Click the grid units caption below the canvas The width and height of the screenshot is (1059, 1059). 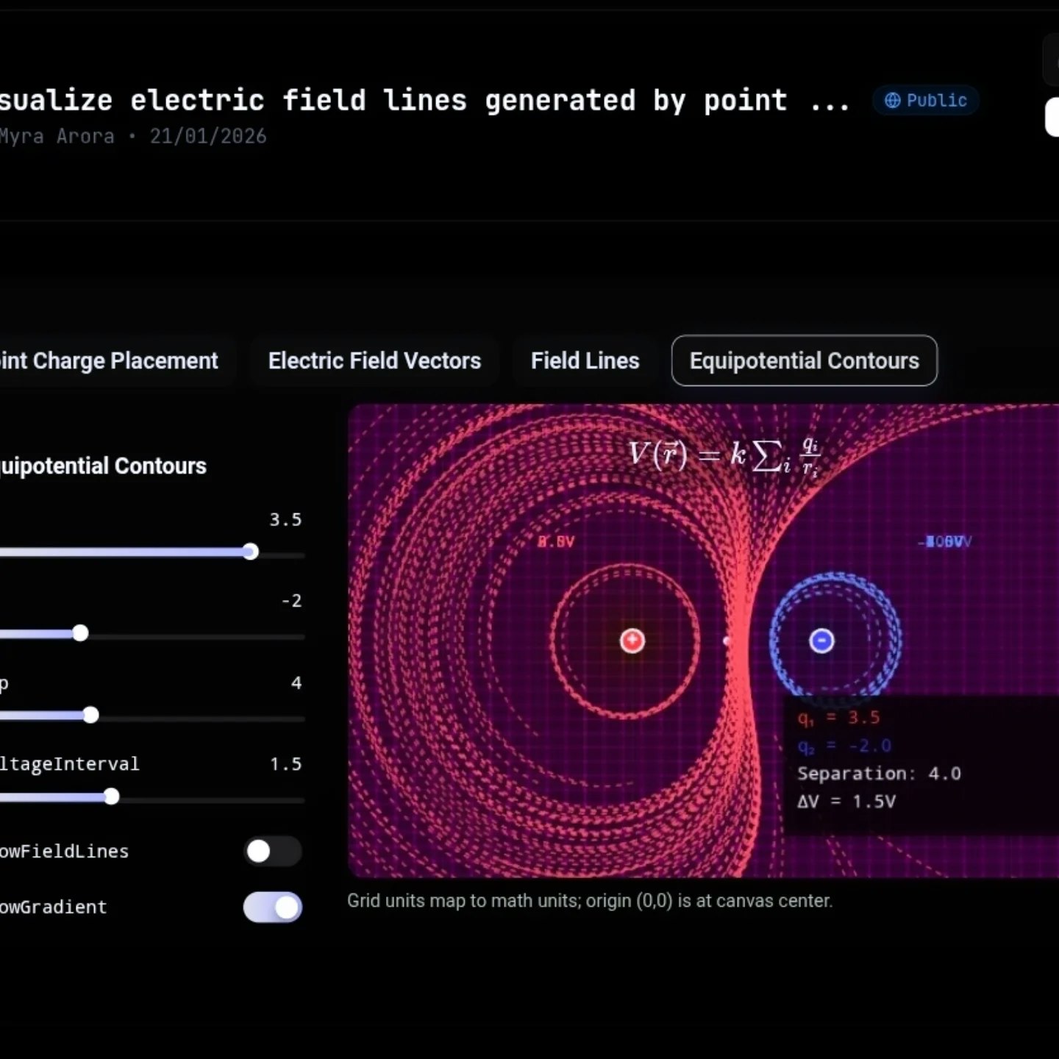590,900
